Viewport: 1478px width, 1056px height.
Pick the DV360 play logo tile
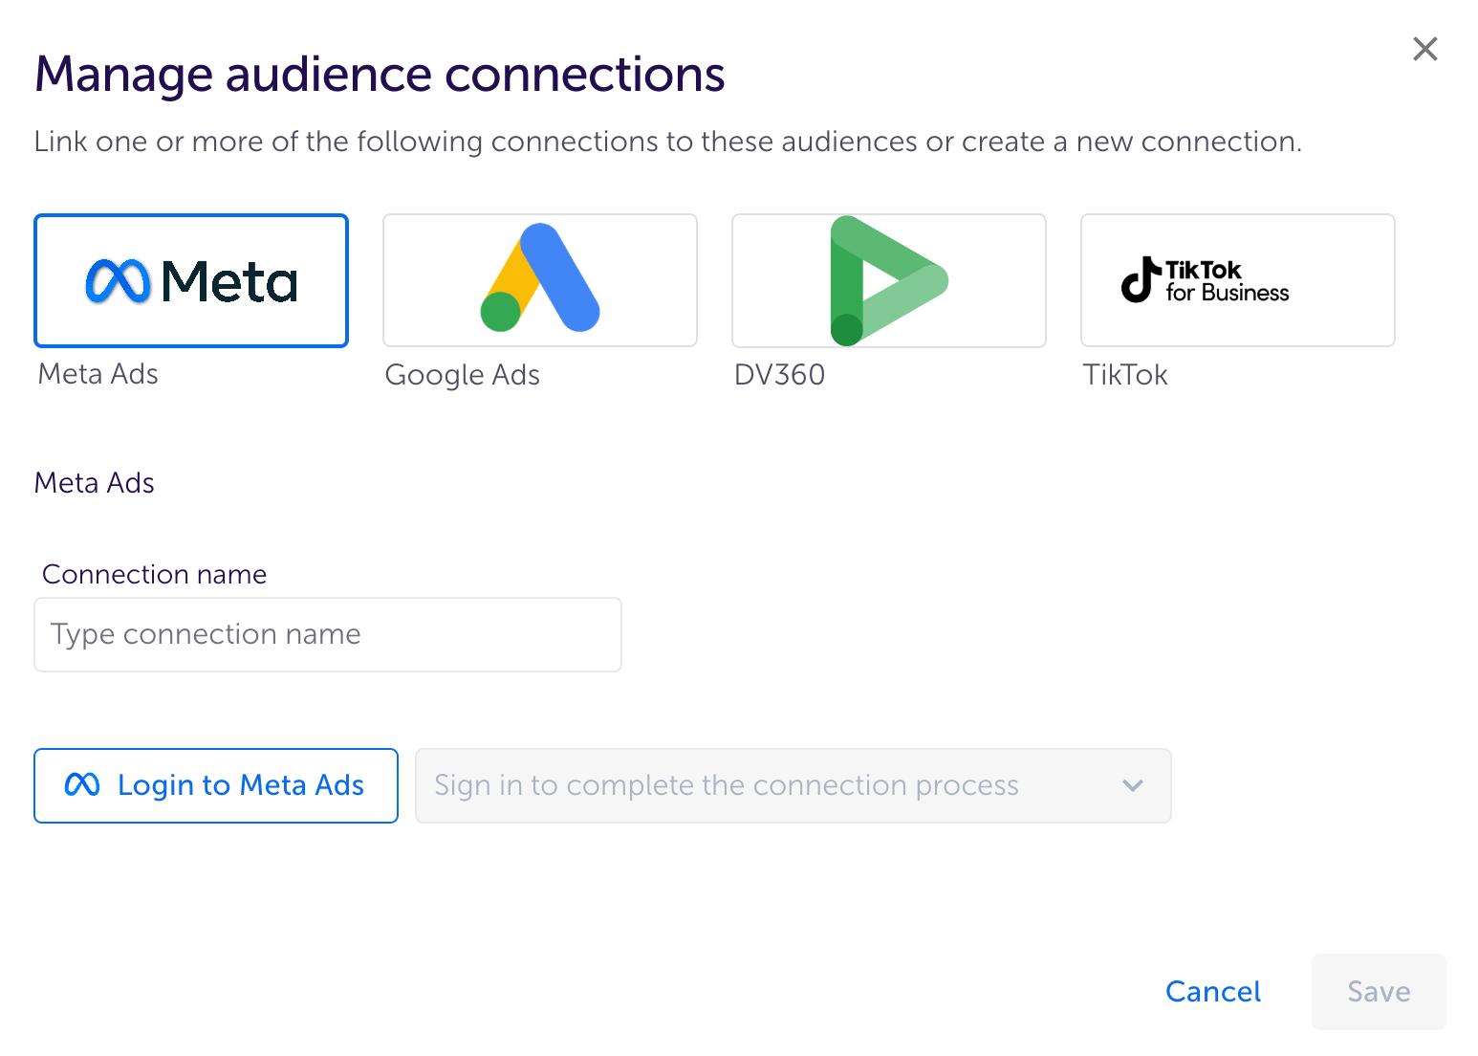point(889,280)
